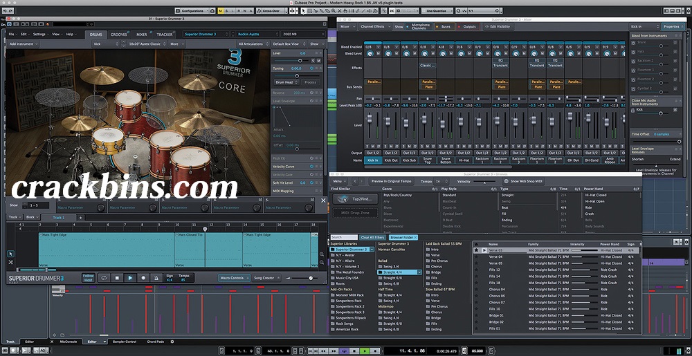Open Kick instrument selector dropdown

tap(106, 44)
